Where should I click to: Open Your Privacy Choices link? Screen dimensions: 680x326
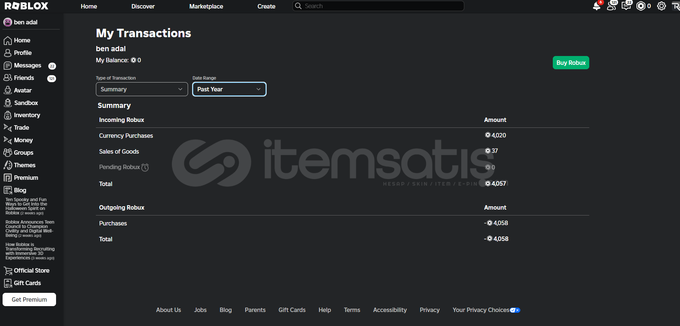486,310
